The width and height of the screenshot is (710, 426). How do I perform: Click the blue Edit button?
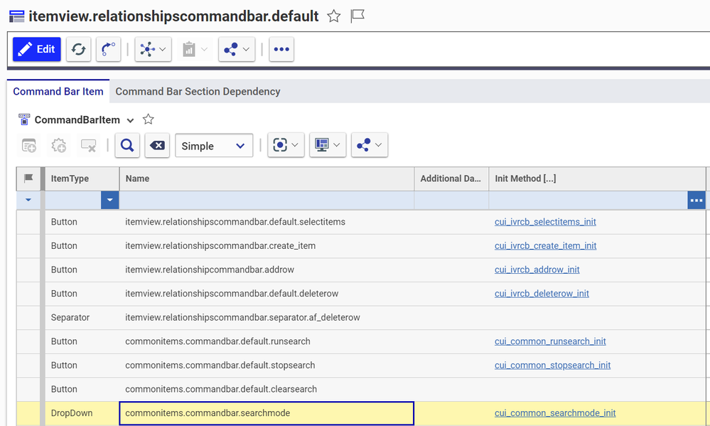coord(37,49)
